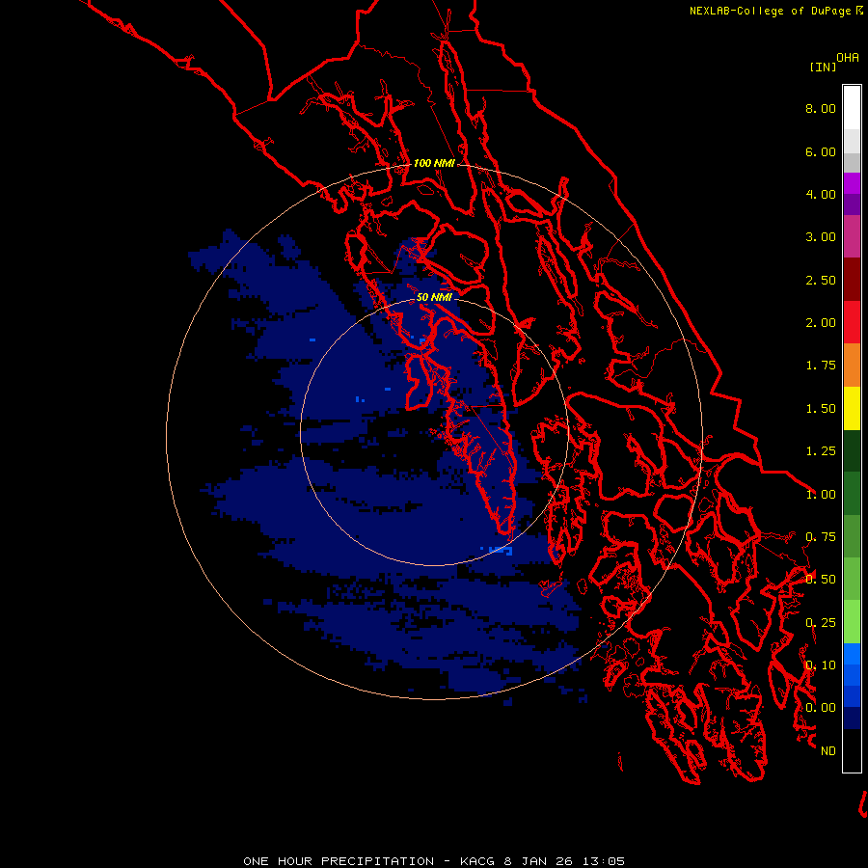Select the lightest green swatch beside 0.25
868x868 pixels.
(852, 622)
